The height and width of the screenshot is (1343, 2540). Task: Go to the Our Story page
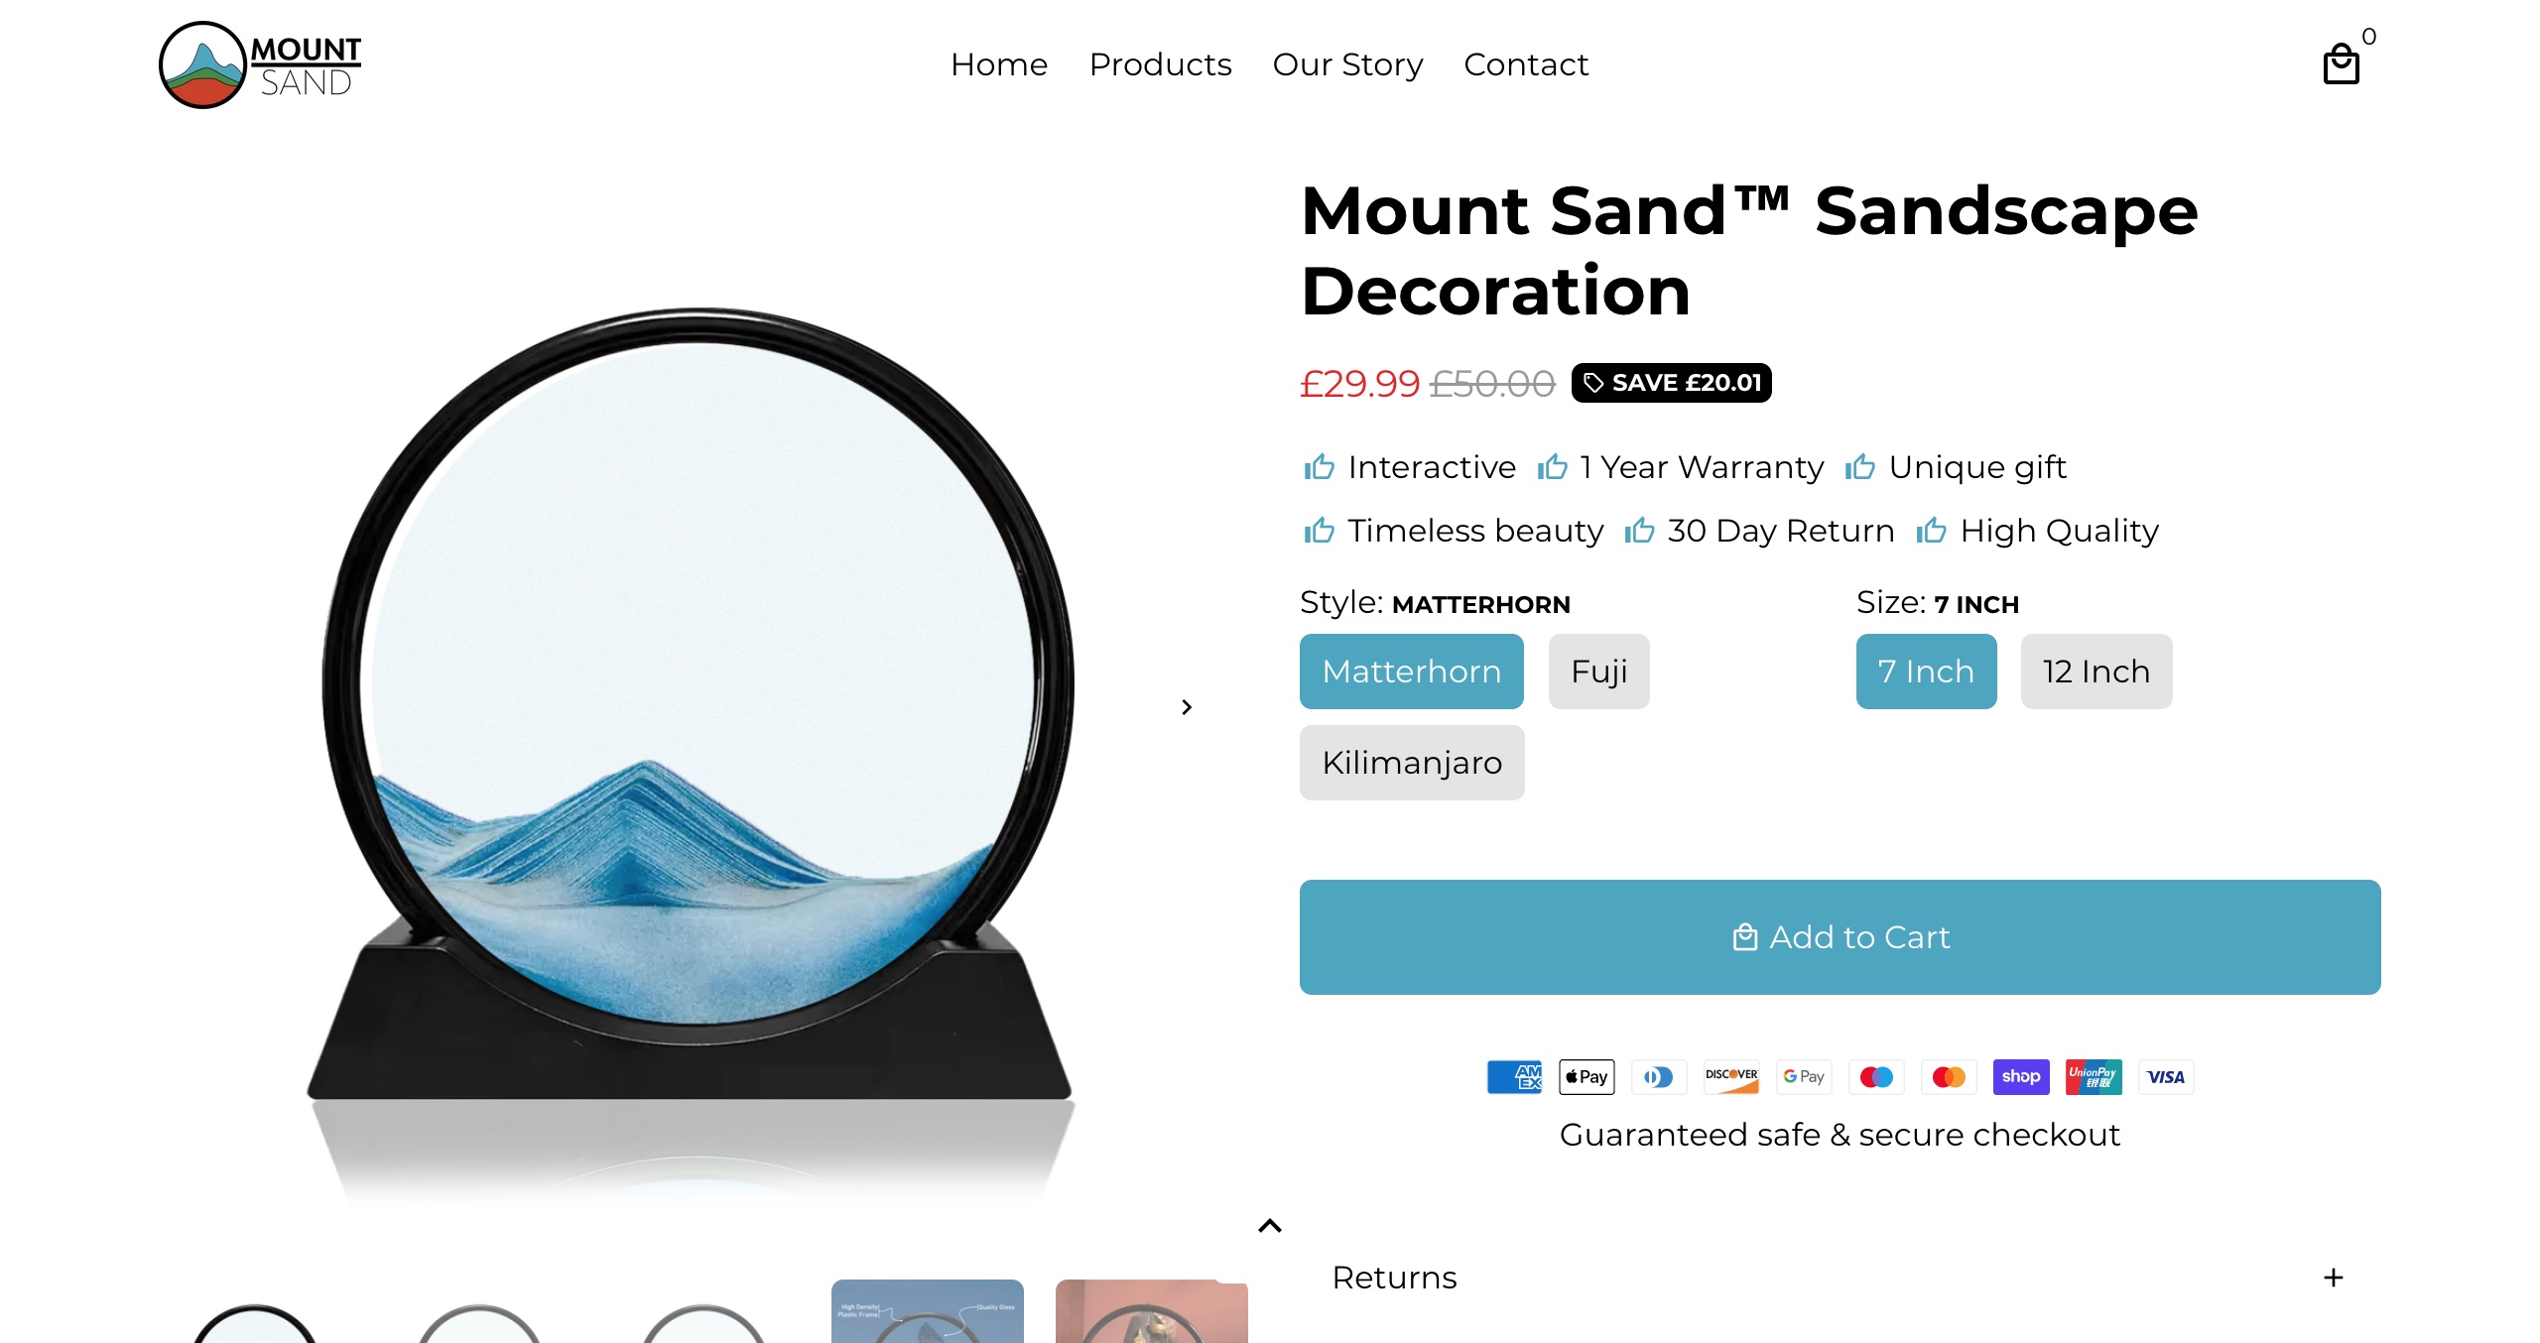tap(1347, 64)
